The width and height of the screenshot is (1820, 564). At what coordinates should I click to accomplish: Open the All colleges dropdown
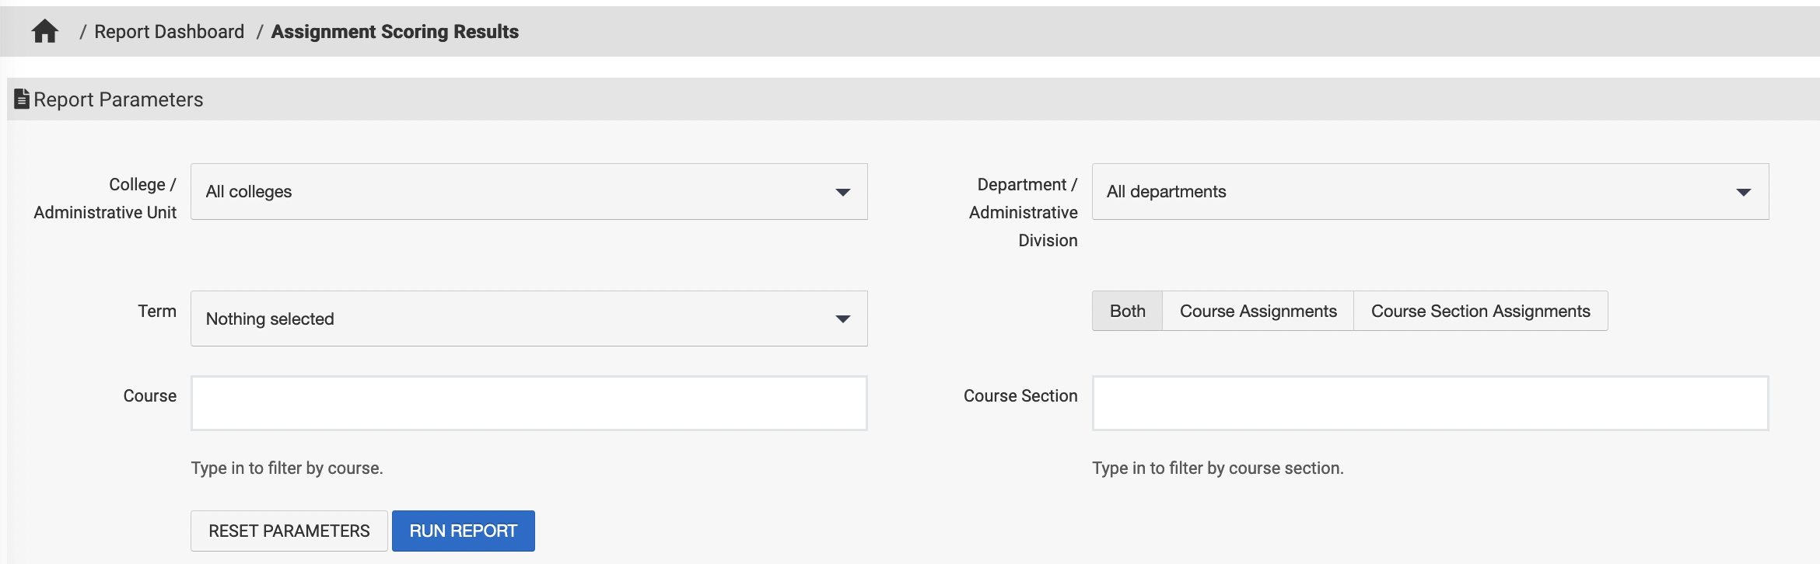point(513,192)
